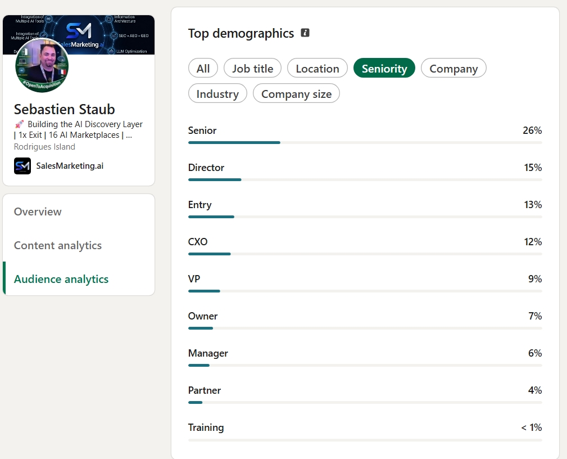Screen dimensions: 567x459
Task: Go to the Overview section
Action: [x=38, y=211]
